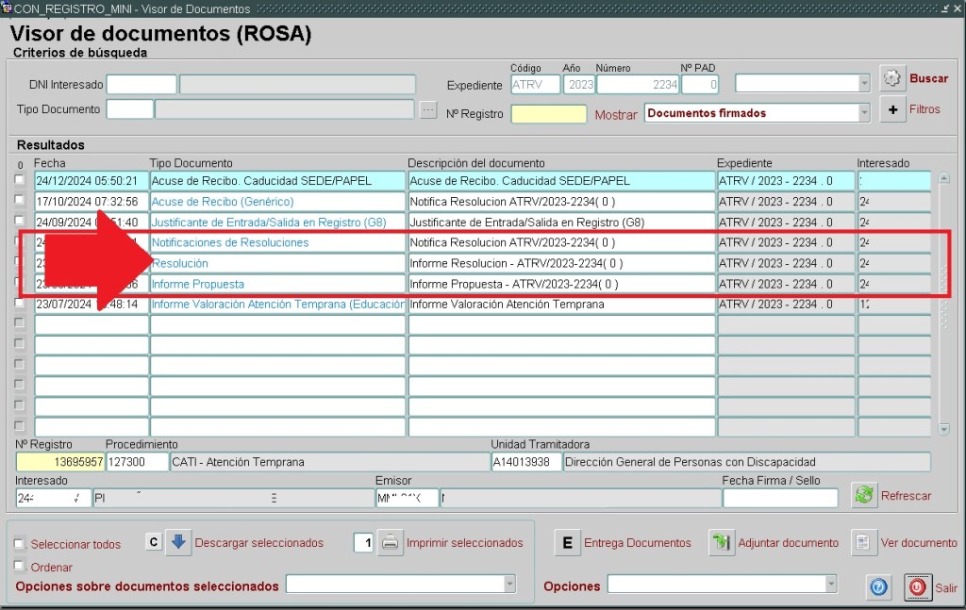Click the blue help question mark icon
Viewport: 966px width, 610px height.
coord(878,587)
